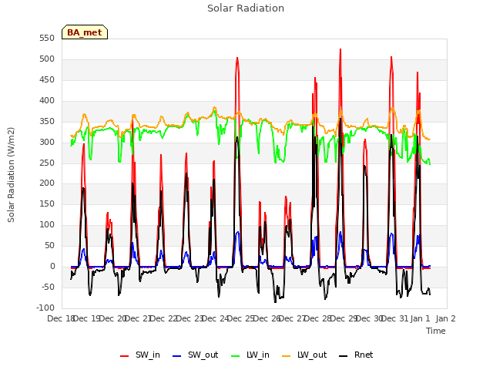Click the 0 y-axis tick label

click(52, 266)
